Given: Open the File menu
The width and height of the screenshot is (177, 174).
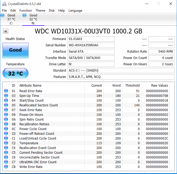Looking at the screenshot, I should (4, 11).
